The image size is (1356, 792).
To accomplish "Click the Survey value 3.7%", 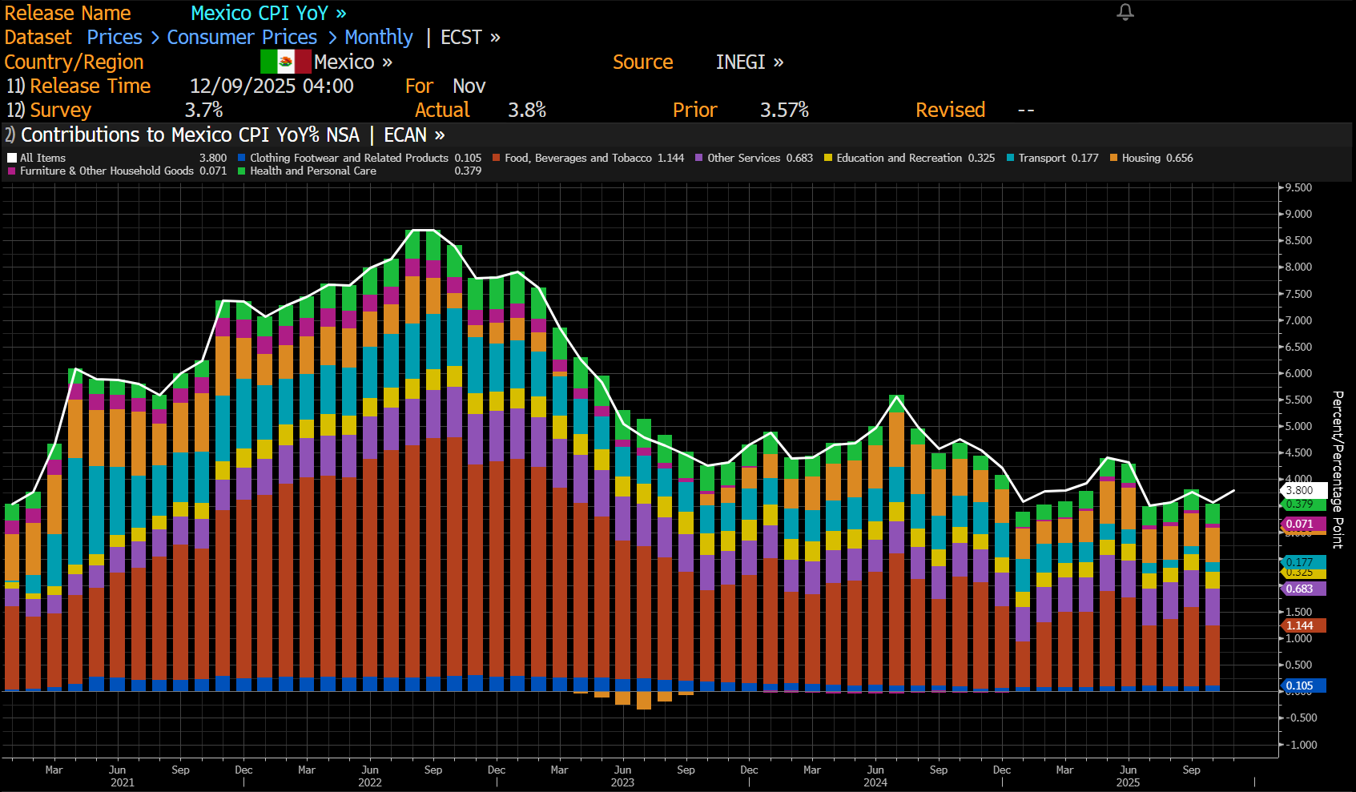I will point(203,110).
